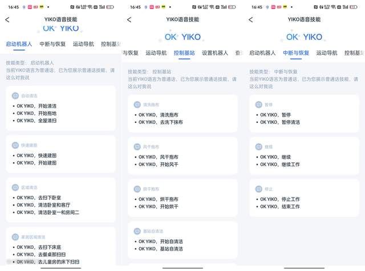Click the 烘干拖布 card icon
365x271 pixels.
[x=137, y=189]
